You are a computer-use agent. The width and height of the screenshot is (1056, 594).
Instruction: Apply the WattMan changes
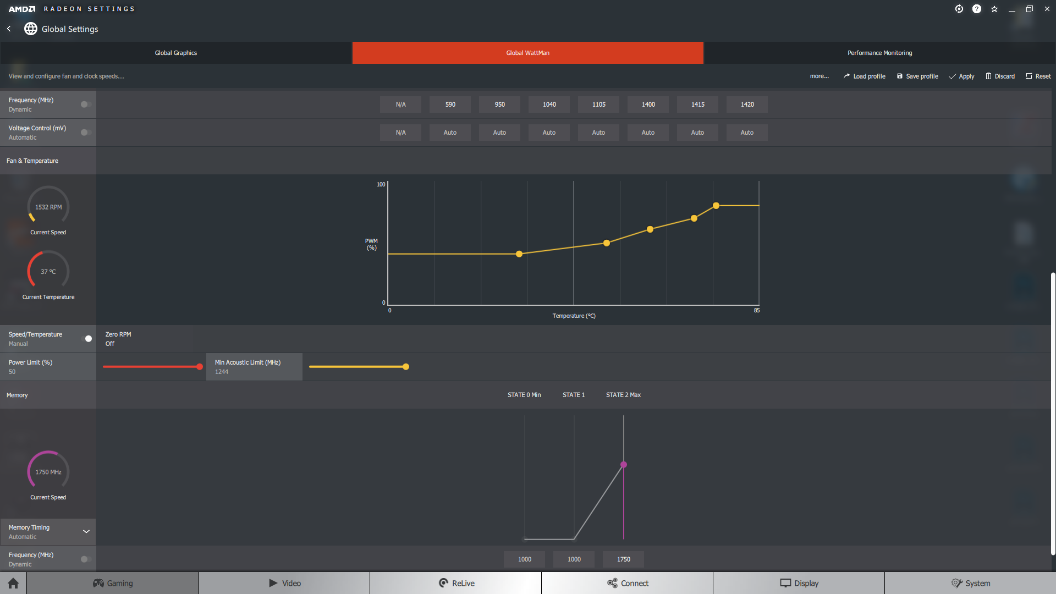point(961,76)
